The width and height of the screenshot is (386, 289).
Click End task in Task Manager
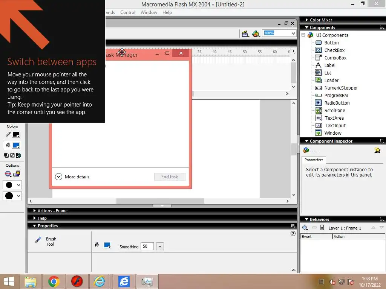[x=170, y=177]
